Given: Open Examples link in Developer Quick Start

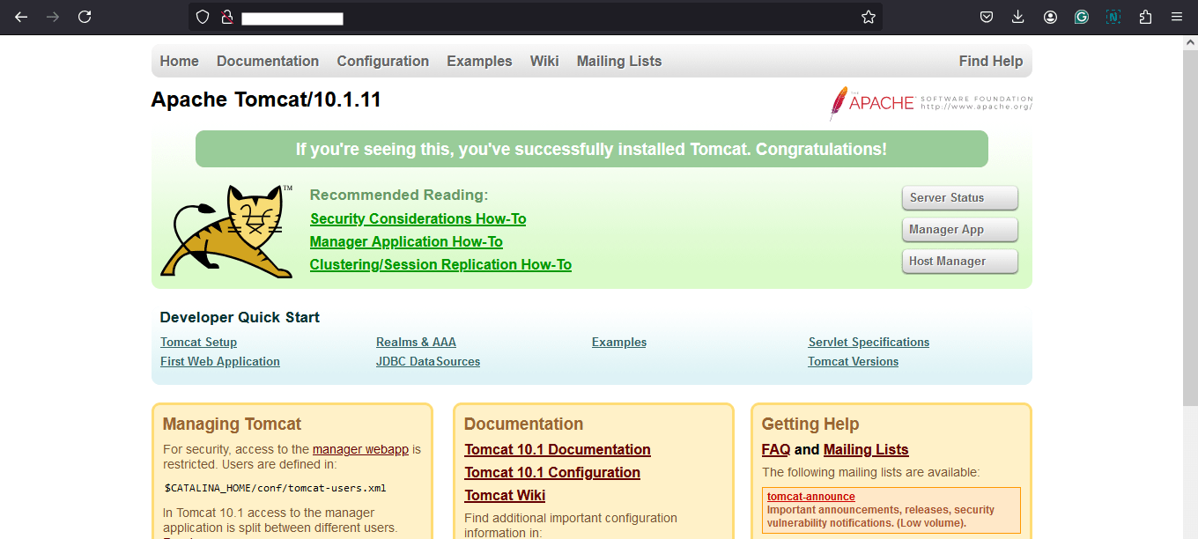Looking at the screenshot, I should [x=619, y=342].
